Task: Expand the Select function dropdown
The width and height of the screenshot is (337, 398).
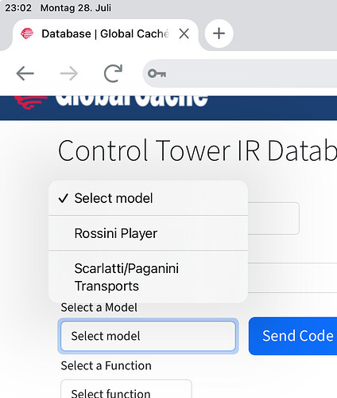Action: point(126,389)
